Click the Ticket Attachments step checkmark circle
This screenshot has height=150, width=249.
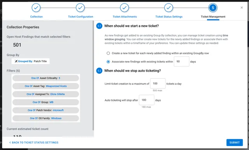coord(124,8)
